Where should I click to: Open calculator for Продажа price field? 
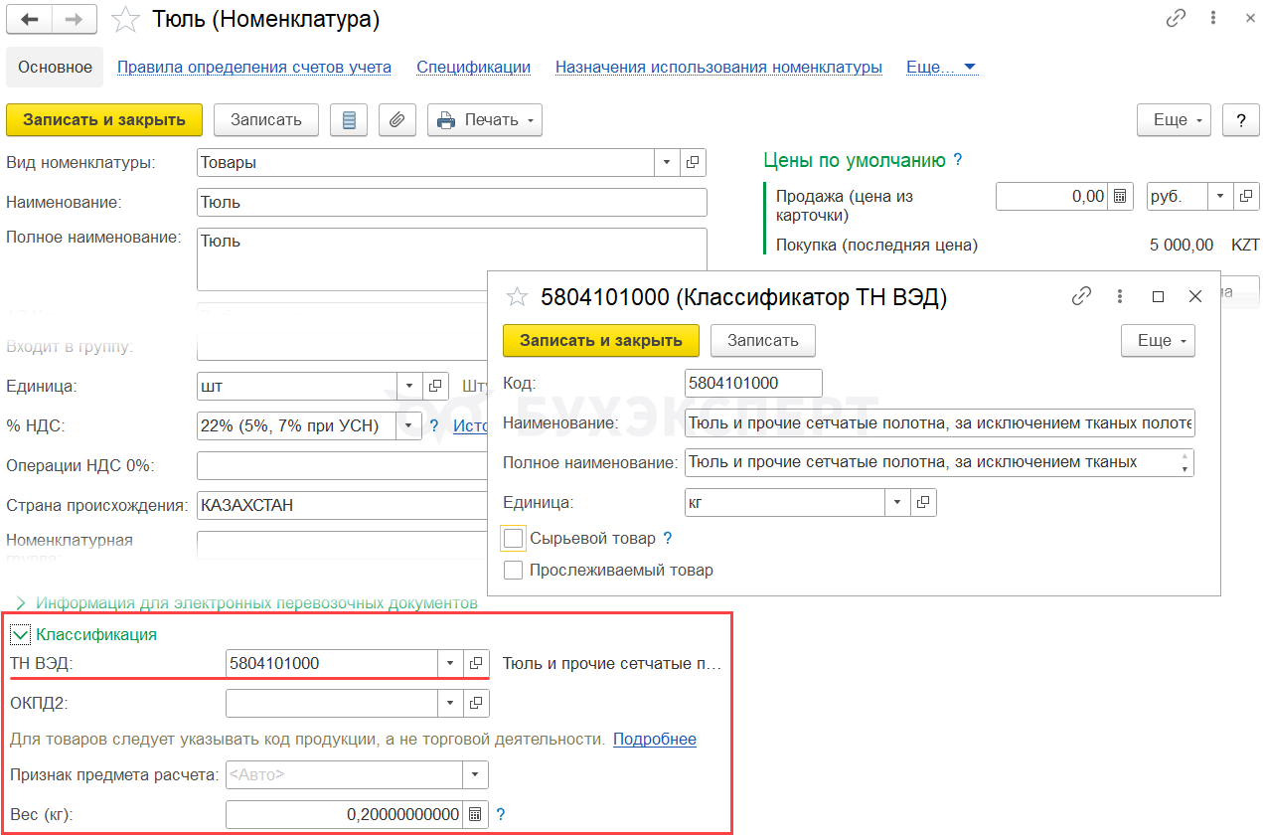1121,196
